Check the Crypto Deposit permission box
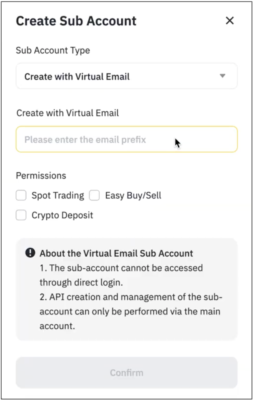The height and width of the screenshot is (400, 253). coord(21,215)
